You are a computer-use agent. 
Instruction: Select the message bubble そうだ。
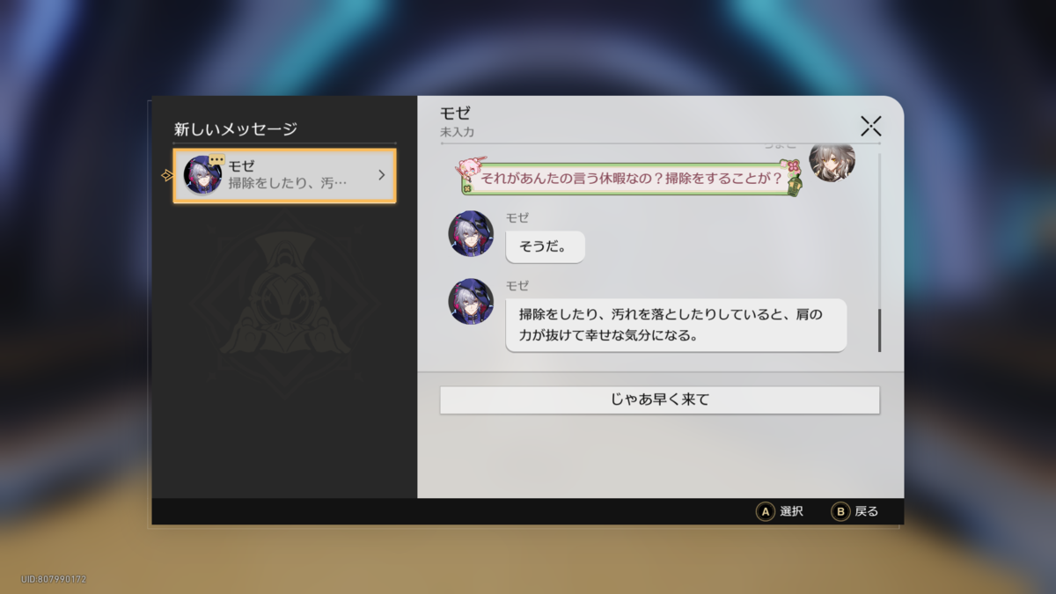[546, 247]
